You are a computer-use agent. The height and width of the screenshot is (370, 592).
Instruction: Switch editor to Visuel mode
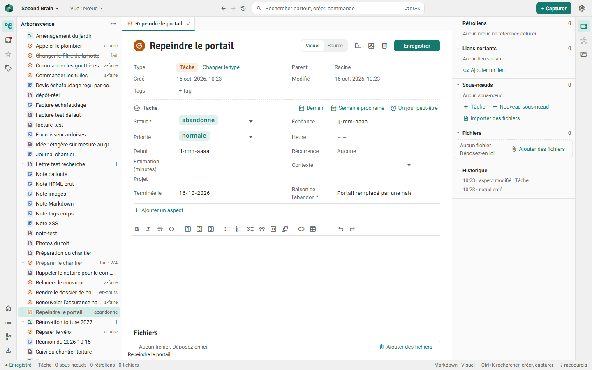312,46
